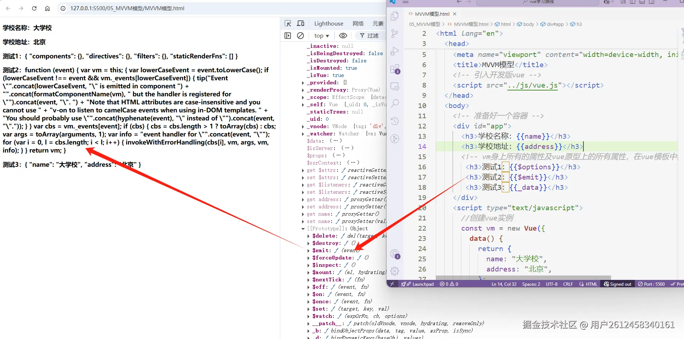Switch to the Lighthouse tab in DevTools

329,23
